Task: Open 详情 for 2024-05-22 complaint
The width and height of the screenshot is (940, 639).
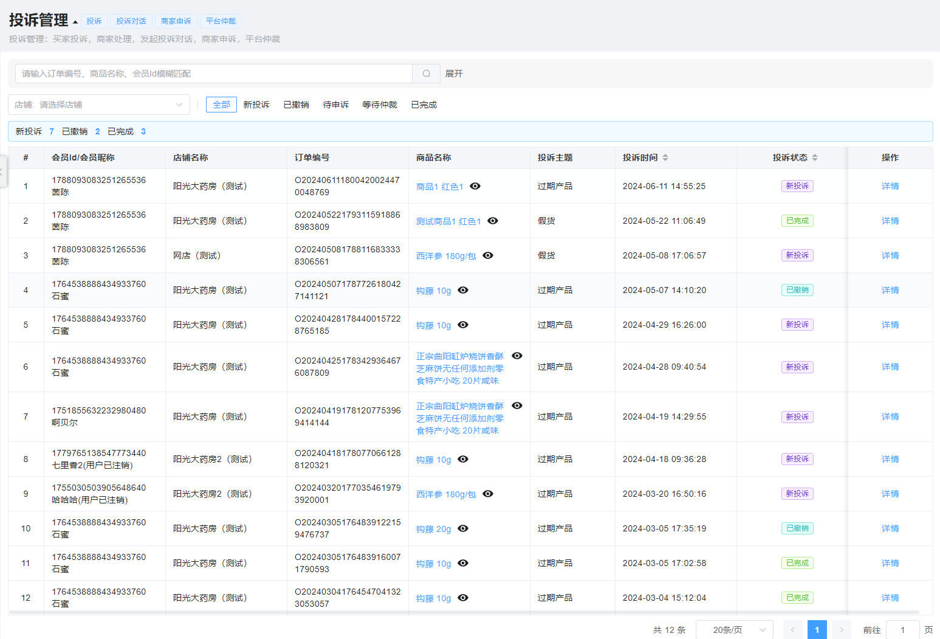Action: tap(890, 221)
